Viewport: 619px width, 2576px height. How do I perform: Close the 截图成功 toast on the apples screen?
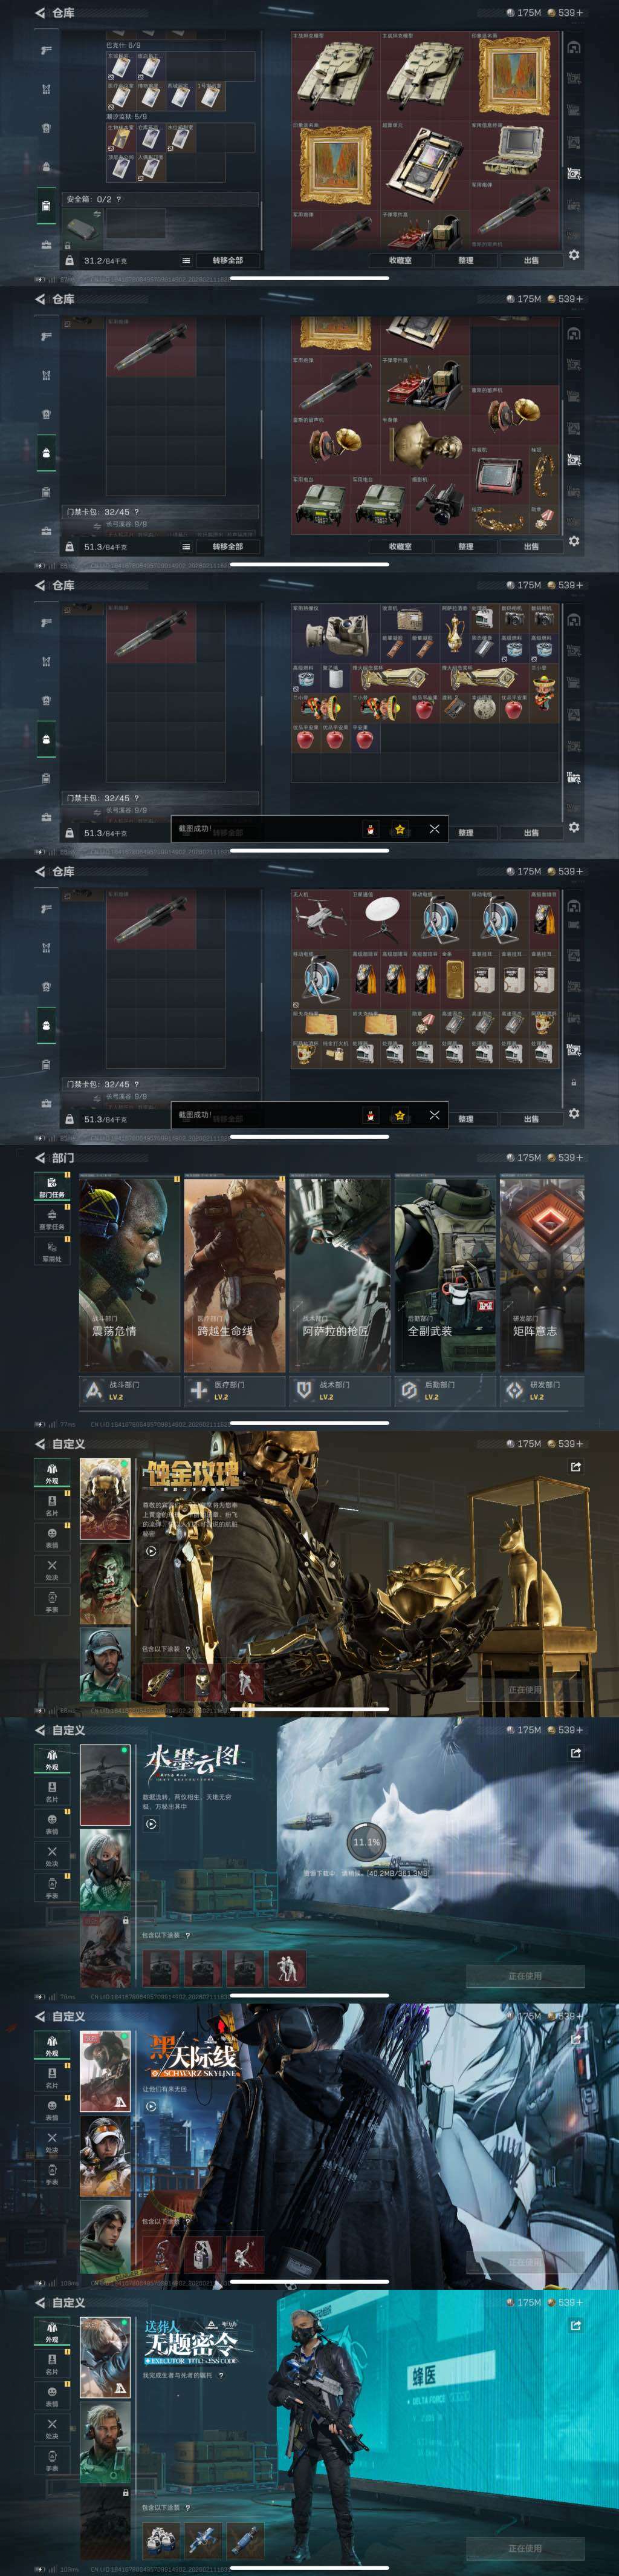(434, 828)
